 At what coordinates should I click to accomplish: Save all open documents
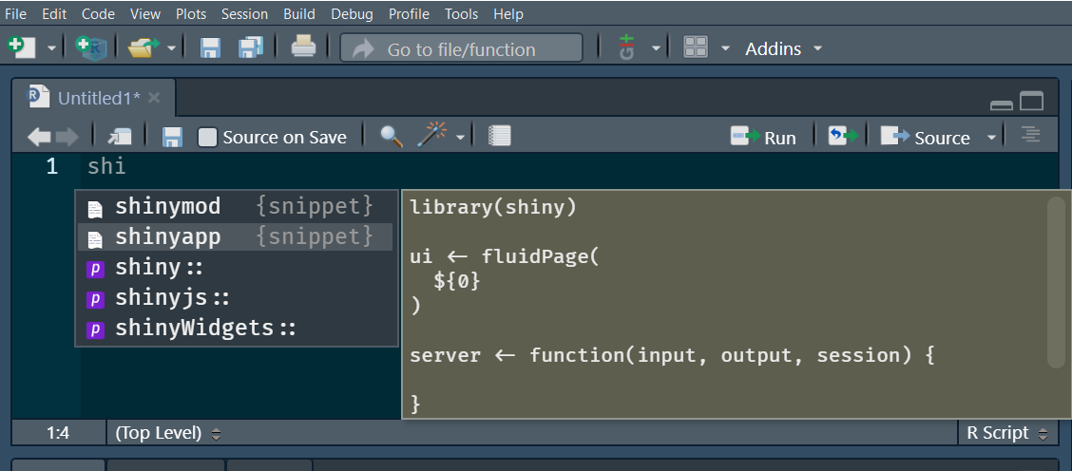coord(251,47)
